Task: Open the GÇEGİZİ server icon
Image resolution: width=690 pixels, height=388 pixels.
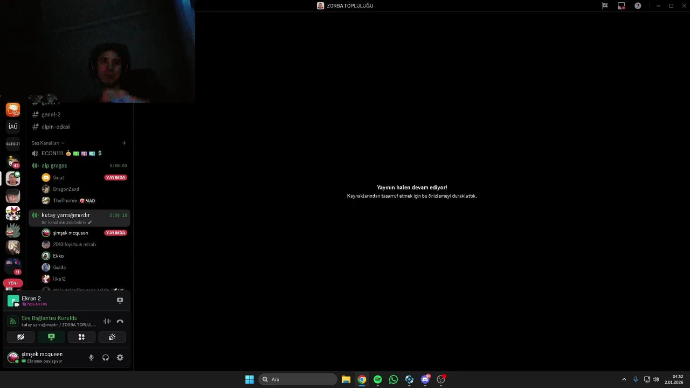Action: click(13, 144)
